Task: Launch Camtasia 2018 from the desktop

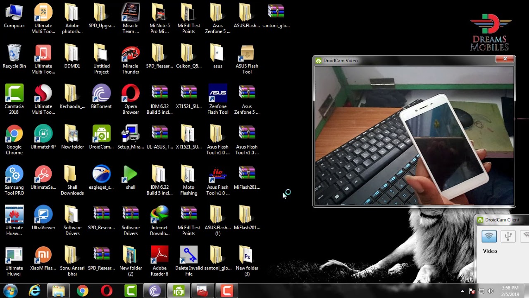Action: 14,99
